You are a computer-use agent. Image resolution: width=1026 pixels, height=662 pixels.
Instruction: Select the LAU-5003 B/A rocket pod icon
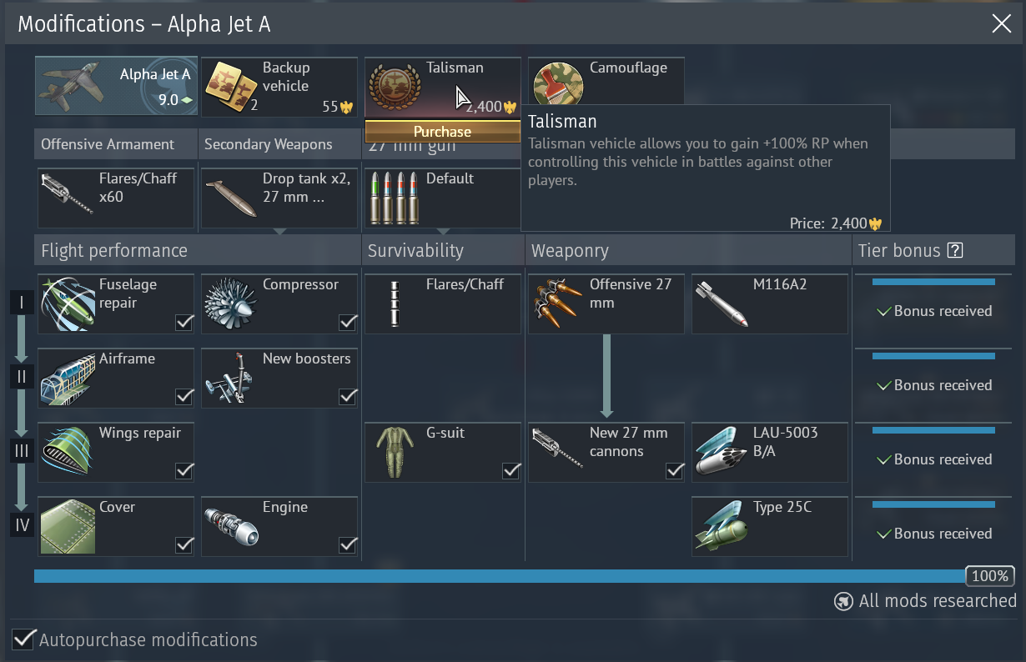pyautogui.click(x=721, y=452)
